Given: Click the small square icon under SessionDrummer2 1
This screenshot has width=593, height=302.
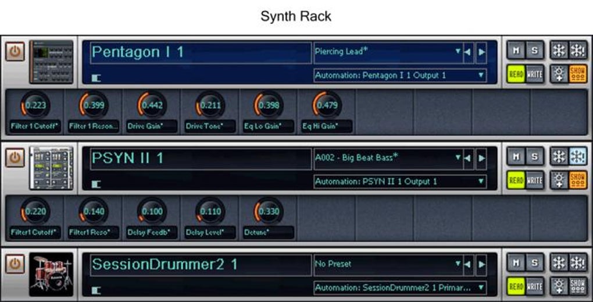Looking at the screenshot, I should point(96,290).
